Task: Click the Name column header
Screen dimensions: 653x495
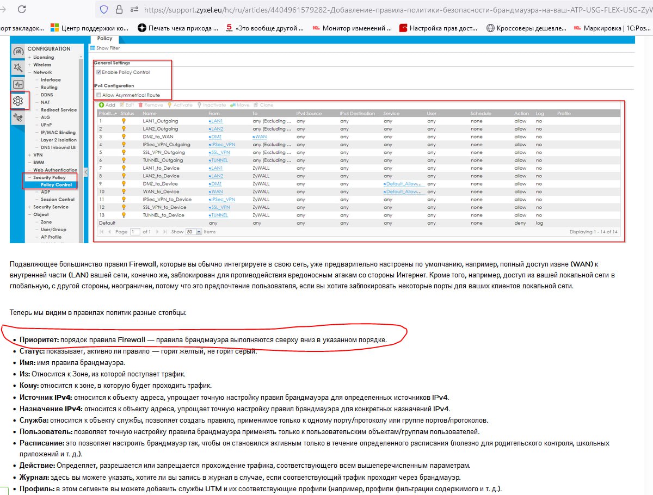Action: coord(150,113)
